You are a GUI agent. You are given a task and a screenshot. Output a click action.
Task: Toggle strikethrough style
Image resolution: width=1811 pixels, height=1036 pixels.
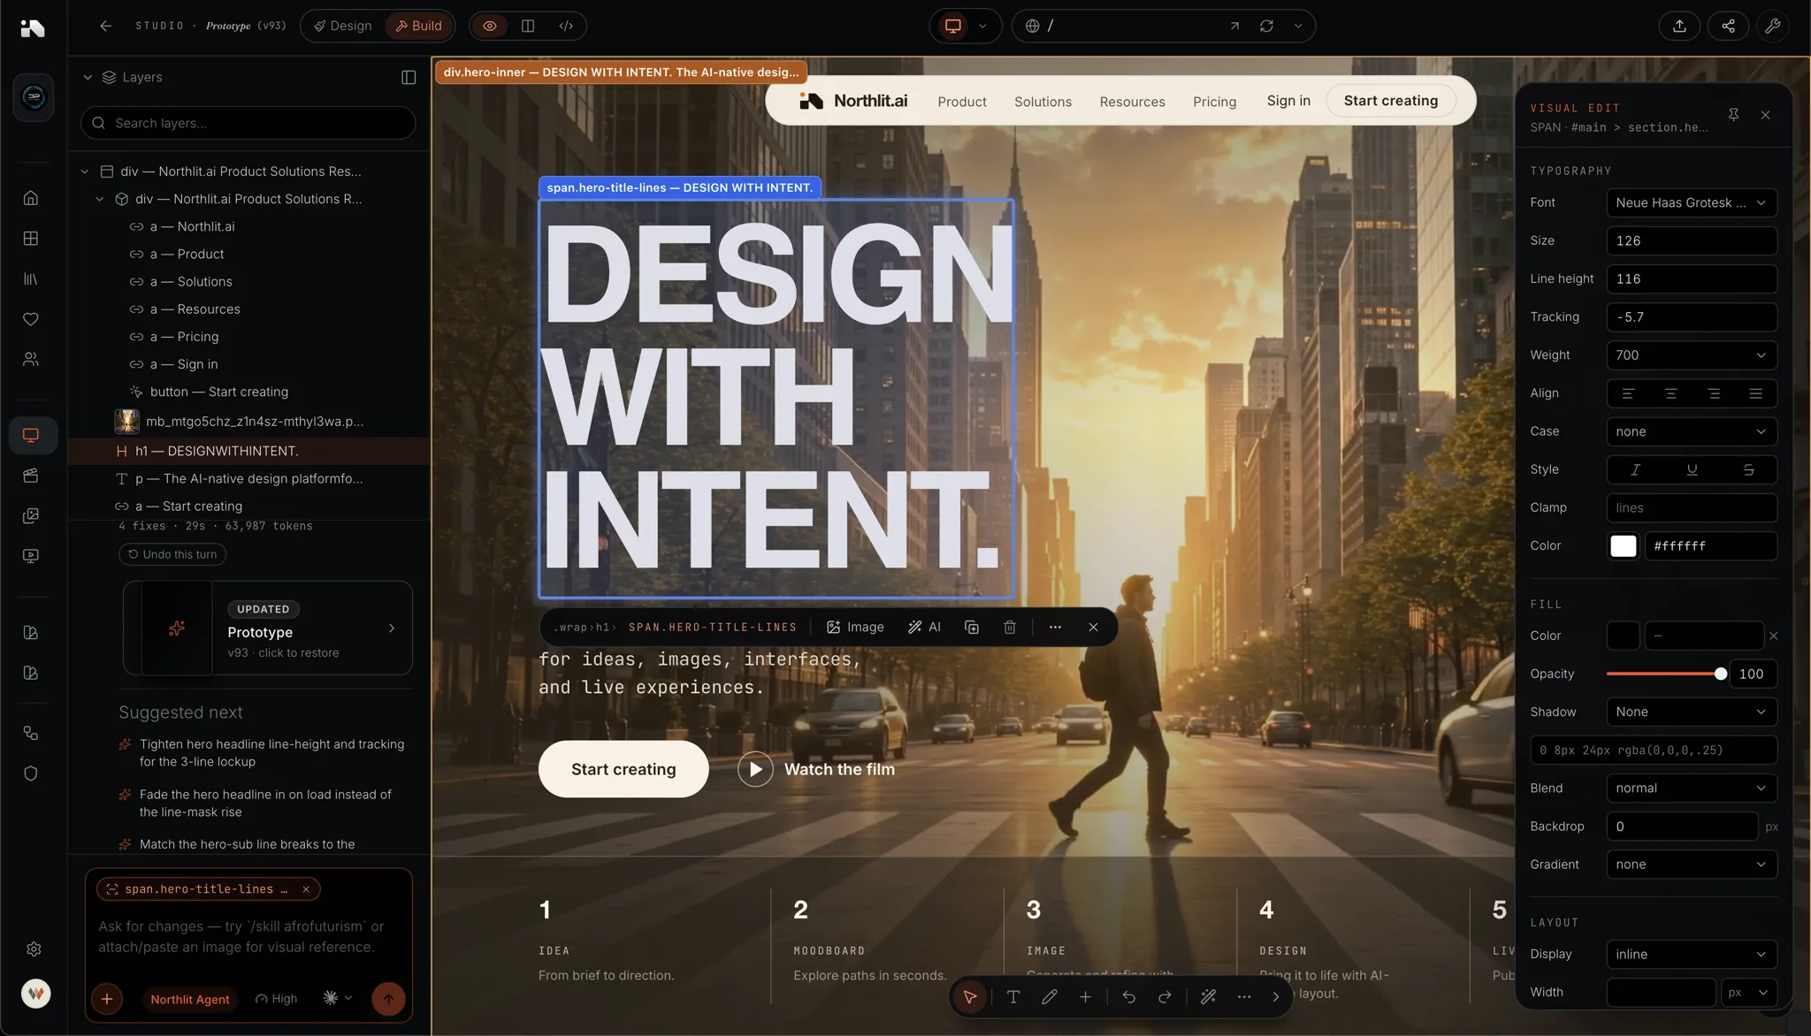click(x=1748, y=469)
